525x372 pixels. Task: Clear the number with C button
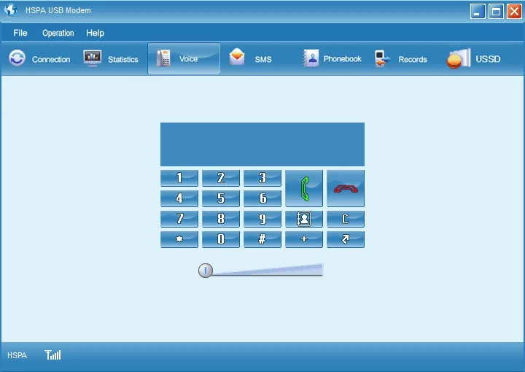tap(345, 219)
